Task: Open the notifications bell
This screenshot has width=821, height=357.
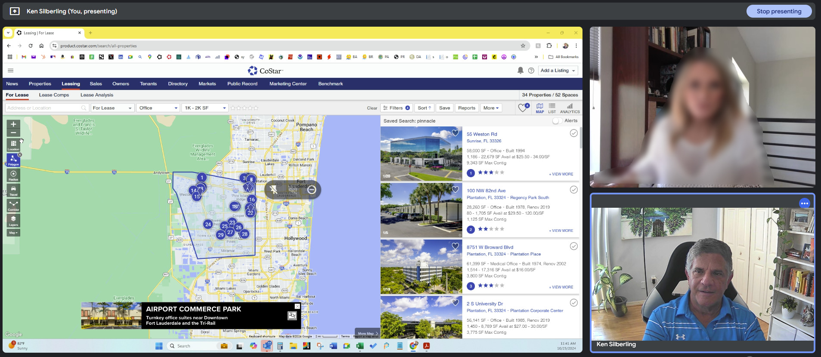Action: point(520,71)
